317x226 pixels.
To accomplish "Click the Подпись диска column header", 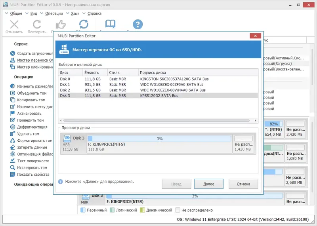I will pos(198,72).
